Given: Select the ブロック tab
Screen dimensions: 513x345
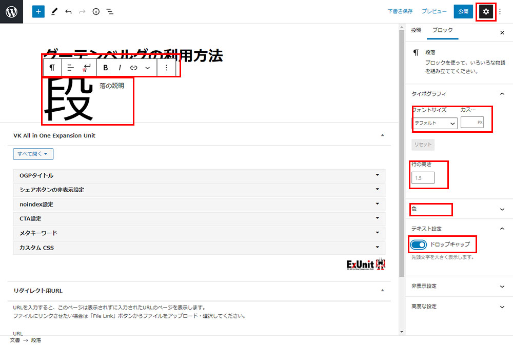Looking at the screenshot, I should (442, 31).
